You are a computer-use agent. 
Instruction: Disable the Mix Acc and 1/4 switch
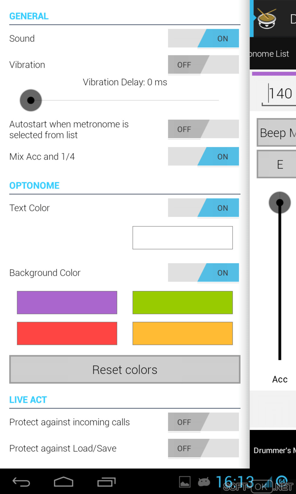(x=203, y=156)
